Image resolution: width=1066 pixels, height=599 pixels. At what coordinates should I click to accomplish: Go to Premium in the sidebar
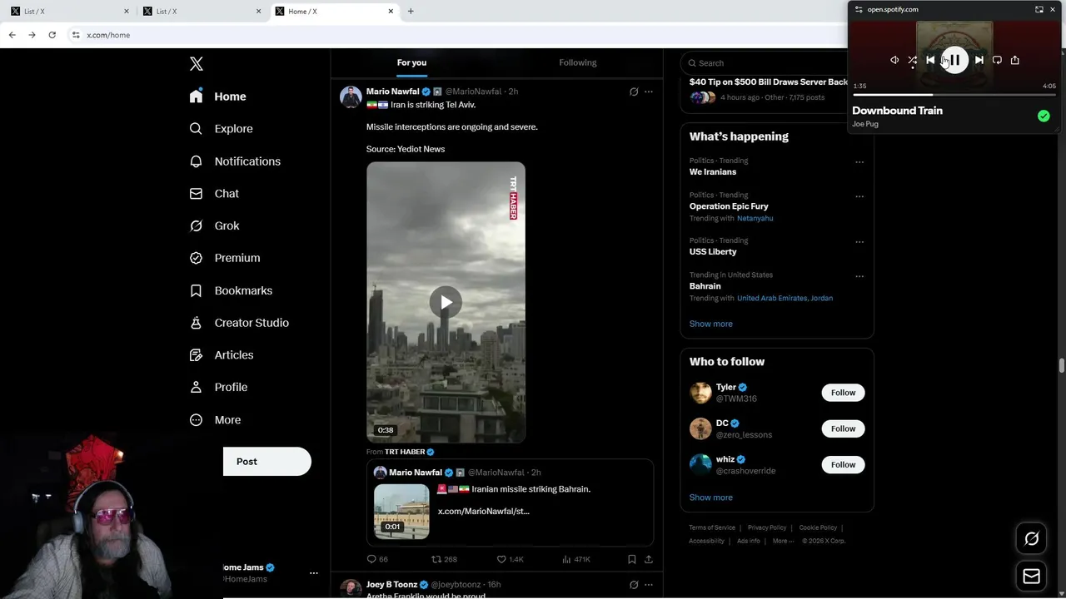[225, 258]
